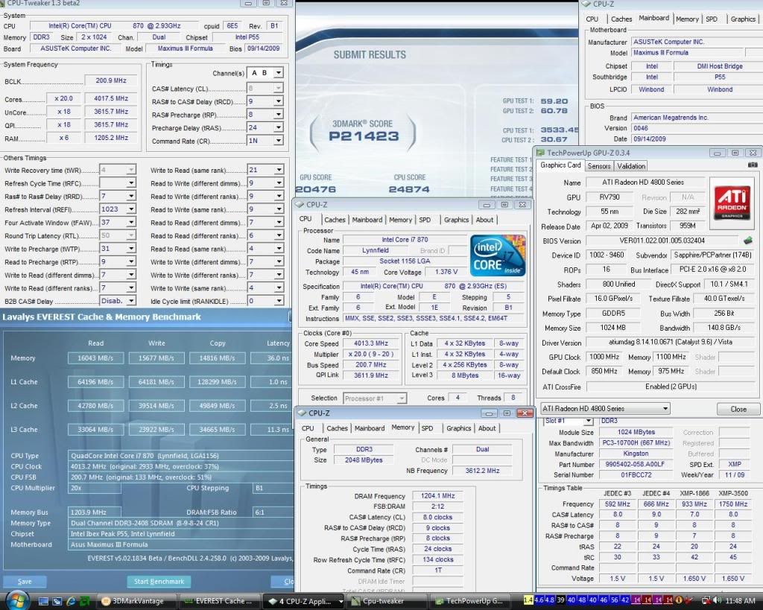
Task: Open the Refresh Interval (tREFI) dropdown
Action: (131, 209)
